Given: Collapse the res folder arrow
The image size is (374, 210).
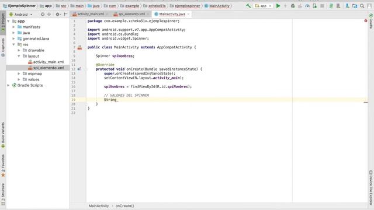Looking at the screenshot, I should (14, 44).
